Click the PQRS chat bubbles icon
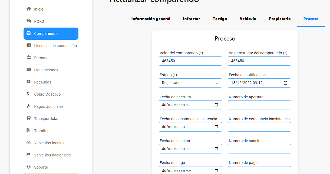This screenshot has height=174, width=330. [29, 21]
